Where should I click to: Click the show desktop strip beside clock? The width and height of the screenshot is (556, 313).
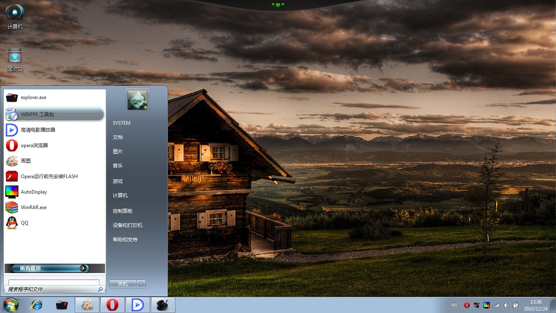click(x=553, y=305)
